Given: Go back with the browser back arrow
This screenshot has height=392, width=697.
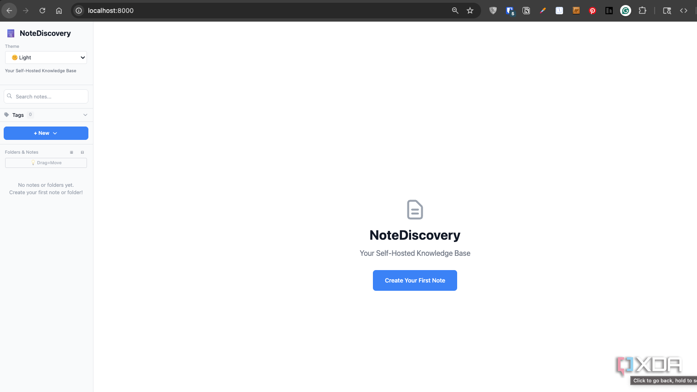Looking at the screenshot, I should pos(9,11).
